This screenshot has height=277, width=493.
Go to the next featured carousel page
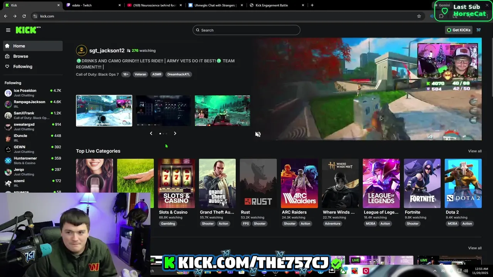[175, 133]
